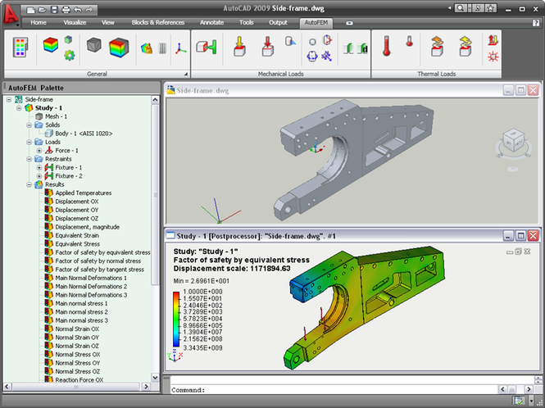Open the AutoCAD application menu logo

click(11, 15)
